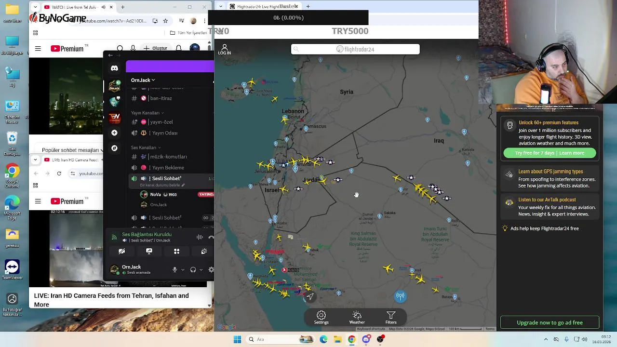Image resolution: width=617 pixels, height=347 pixels.
Task: Click Try free for 7 days
Action: coord(550,153)
